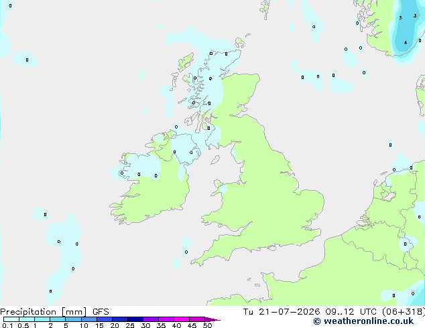Pick the palest 0.1–0.5 mm legend swatch

pyautogui.click(x=11, y=319)
